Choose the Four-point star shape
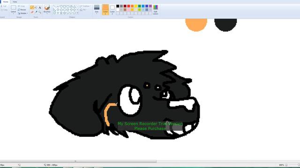Viewport: 300px width, 168px height. 58,13
